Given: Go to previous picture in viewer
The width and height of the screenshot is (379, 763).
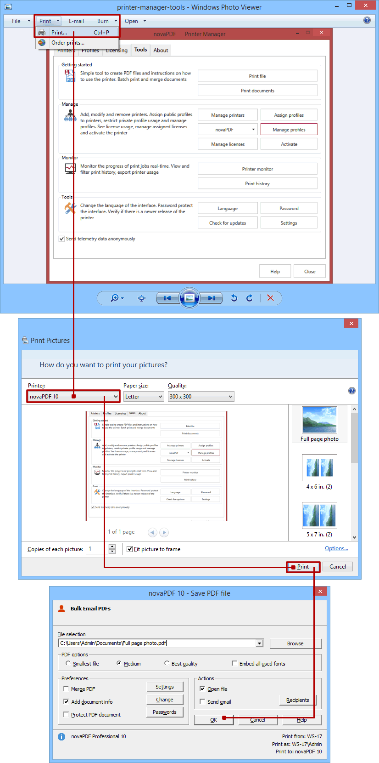Looking at the screenshot, I should click(x=167, y=298).
